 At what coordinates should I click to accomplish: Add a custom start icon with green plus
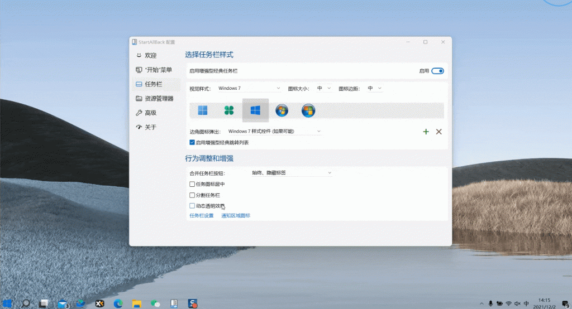click(426, 132)
